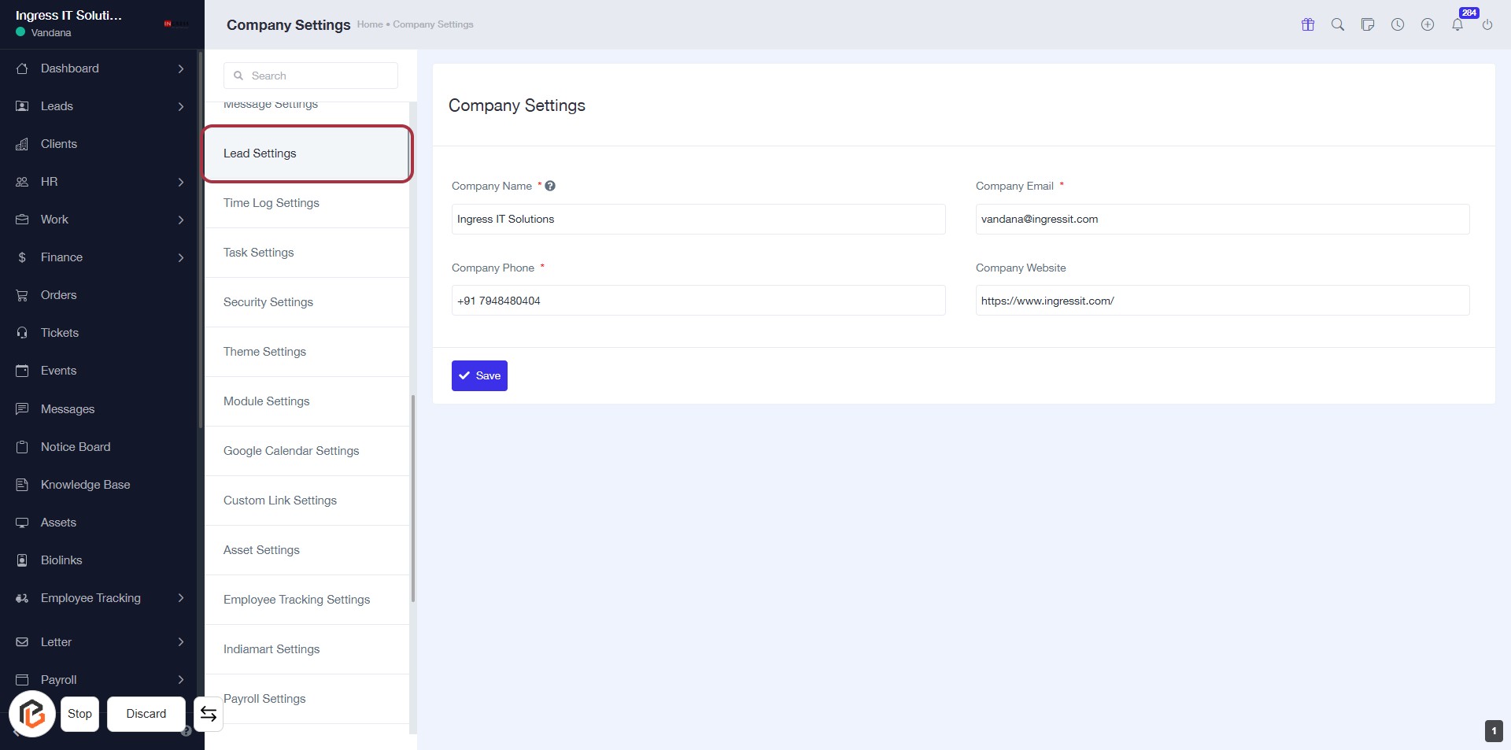Click the Discard button
Screen dimensions: 1511x750
pos(146,714)
